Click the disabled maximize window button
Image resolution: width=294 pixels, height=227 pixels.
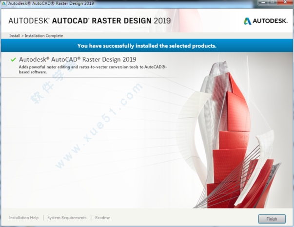click(x=273, y=2)
